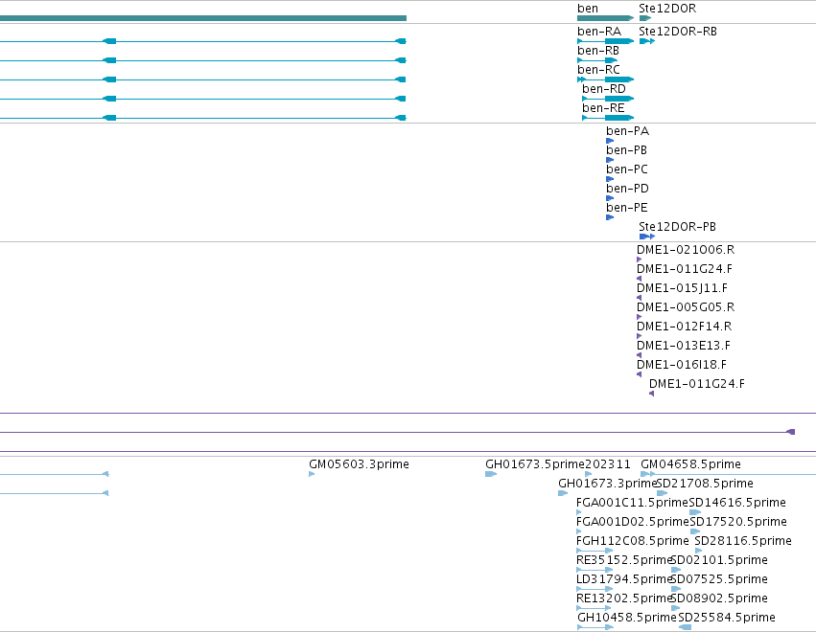Select the ben-RC transcript label
Viewport: 816px width, 632px height.
(x=598, y=70)
